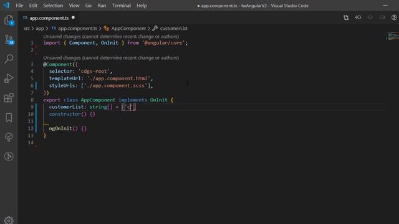Click the previous revision circle icon

click(x=370, y=17)
